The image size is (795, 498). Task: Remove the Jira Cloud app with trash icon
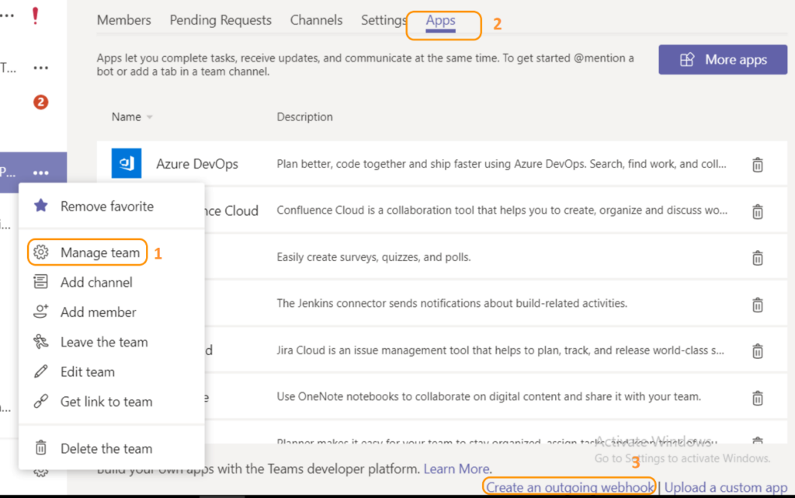tap(758, 351)
